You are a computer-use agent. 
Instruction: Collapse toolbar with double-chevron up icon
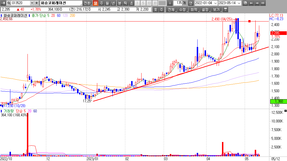click(226, 10)
